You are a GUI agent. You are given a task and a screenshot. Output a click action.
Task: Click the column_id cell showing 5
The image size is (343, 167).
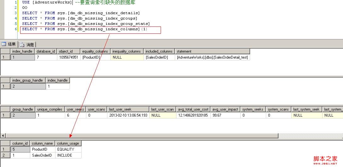coord(20,149)
